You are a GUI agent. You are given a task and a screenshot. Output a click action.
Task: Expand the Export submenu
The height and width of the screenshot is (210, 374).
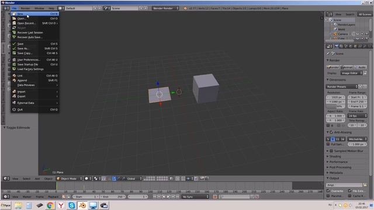pyautogui.click(x=35, y=96)
